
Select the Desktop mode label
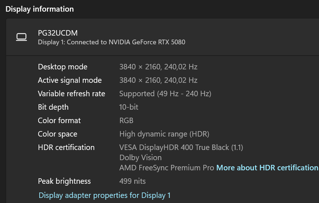click(x=63, y=67)
